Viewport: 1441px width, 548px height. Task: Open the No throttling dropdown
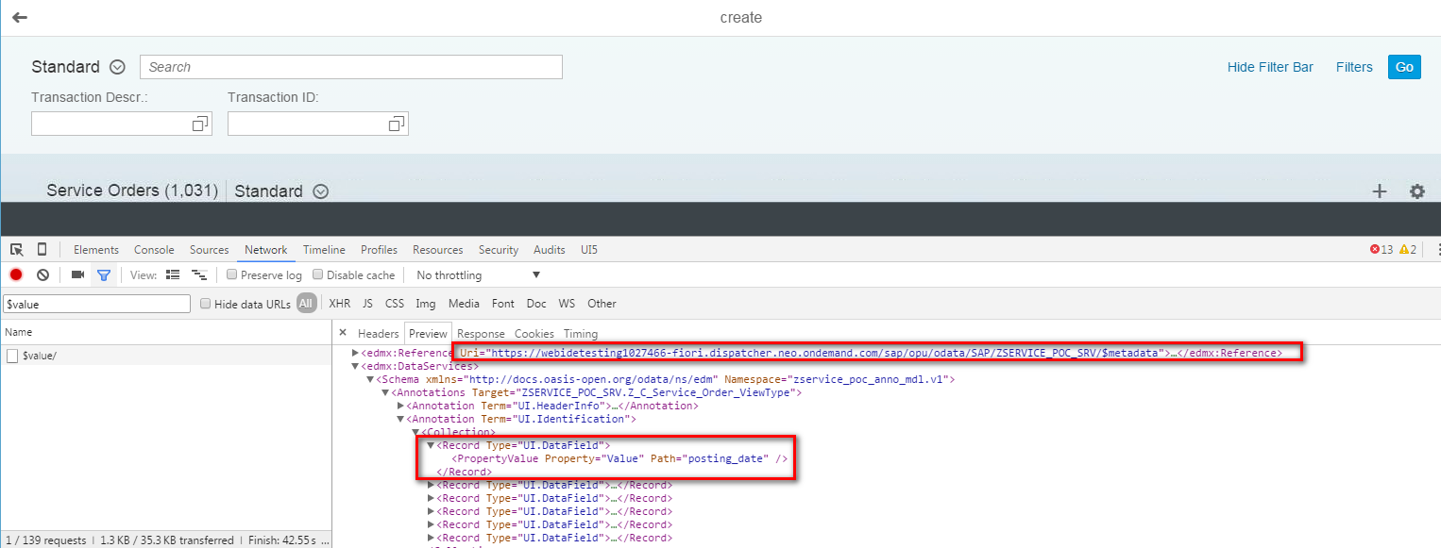click(478, 275)
